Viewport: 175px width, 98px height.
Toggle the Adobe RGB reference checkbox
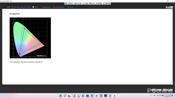[18, 7]
